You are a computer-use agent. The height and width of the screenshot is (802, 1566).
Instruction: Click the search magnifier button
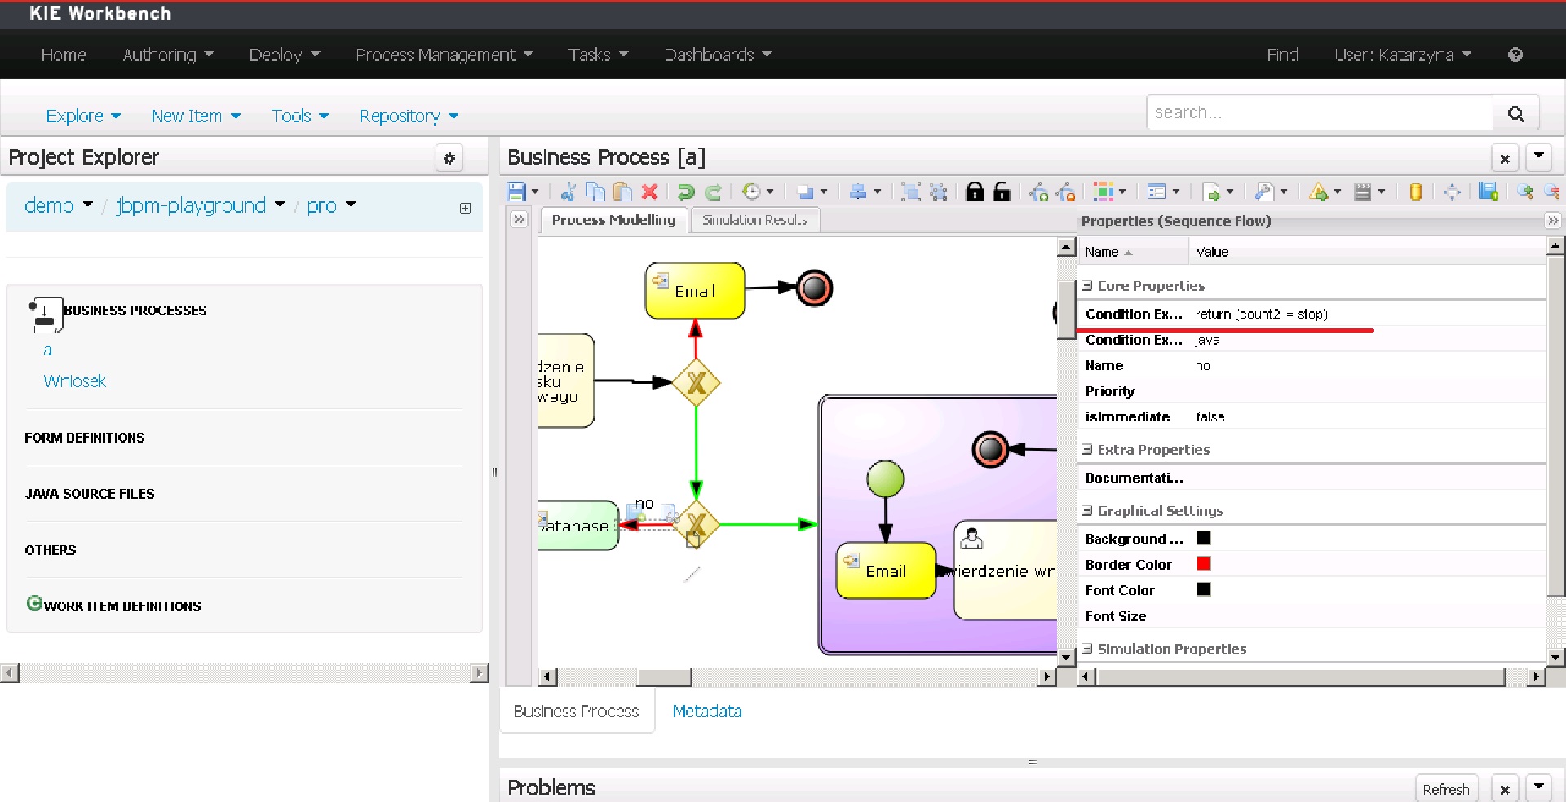[x=1515, y=113]
